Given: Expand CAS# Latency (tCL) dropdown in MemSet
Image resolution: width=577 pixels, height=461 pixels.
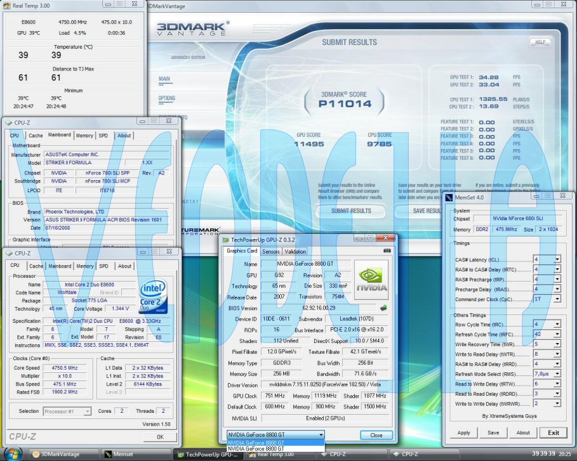Looking at the screenshot, I should tap(557, 259).
